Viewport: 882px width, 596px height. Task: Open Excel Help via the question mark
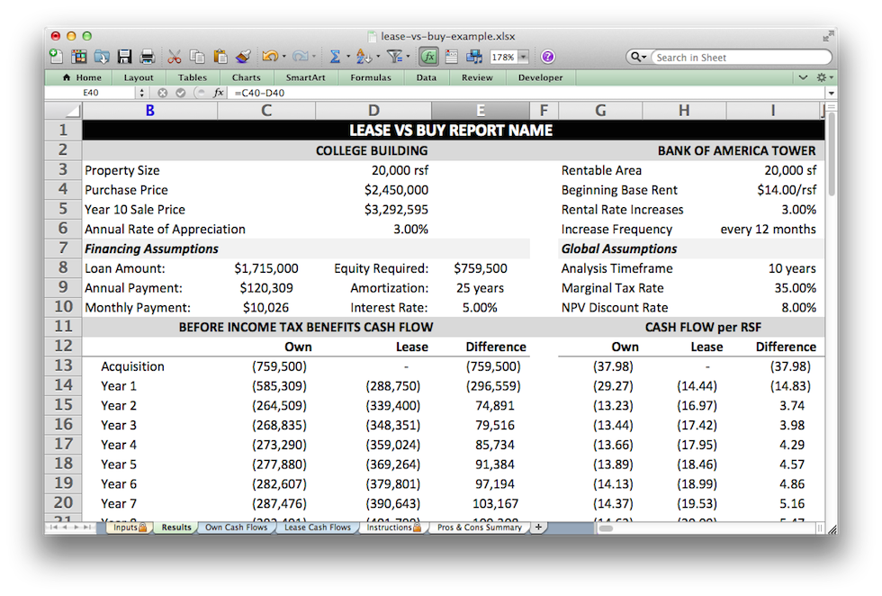547,56
